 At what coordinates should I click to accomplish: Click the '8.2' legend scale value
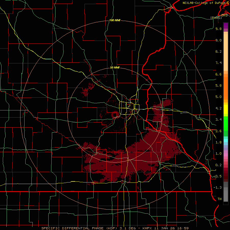pyautogui.click(x=218, y=51)
